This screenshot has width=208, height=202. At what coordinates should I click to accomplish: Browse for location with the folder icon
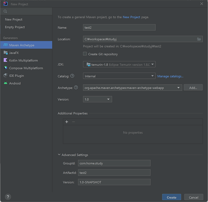point(199,39)
